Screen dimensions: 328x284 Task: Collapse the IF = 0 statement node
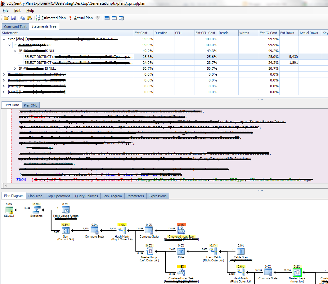pos(9,45)
